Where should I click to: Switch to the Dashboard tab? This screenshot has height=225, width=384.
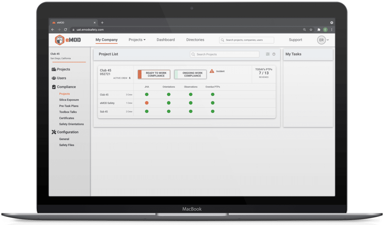point(166,40)
